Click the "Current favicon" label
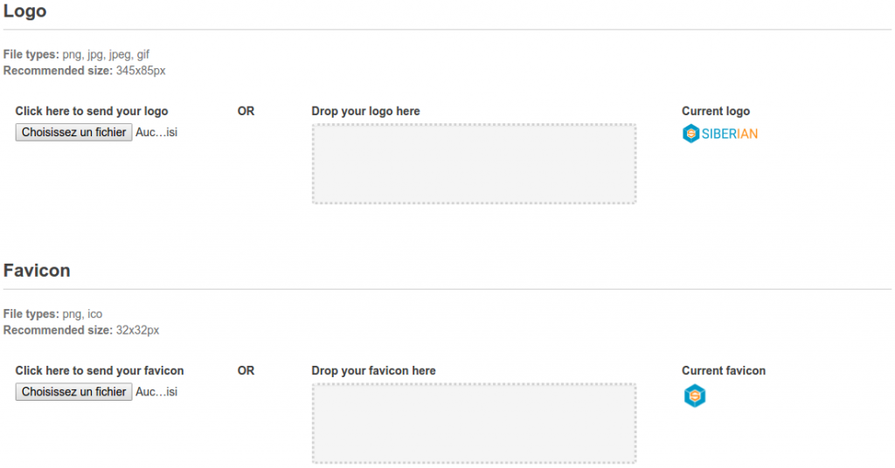Screen dimensions: 895x468 tap(724, 371)
